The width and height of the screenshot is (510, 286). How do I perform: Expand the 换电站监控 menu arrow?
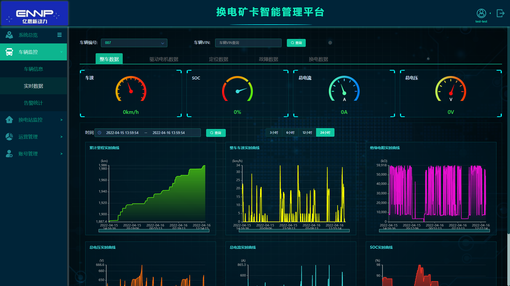tap(61, 120)
